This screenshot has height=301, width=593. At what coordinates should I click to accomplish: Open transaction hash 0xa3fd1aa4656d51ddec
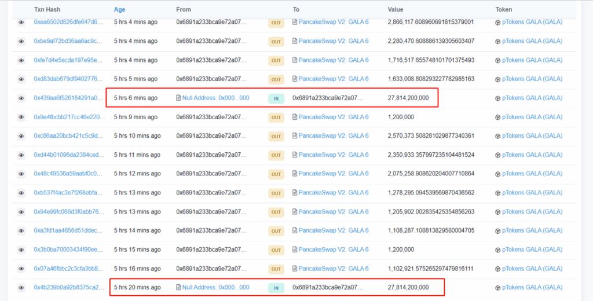pos(69,230)
